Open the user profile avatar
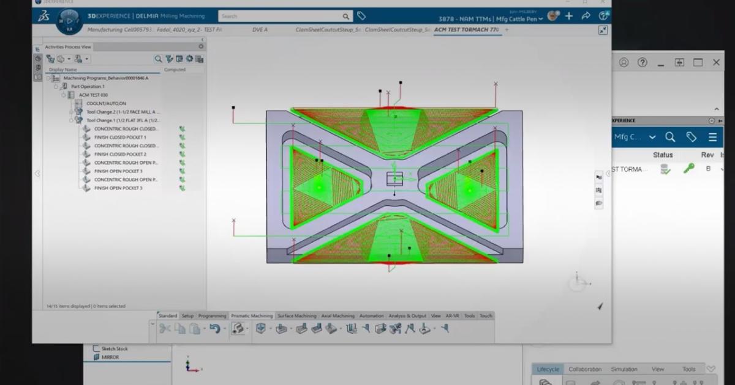Screen dimensions: 735x385 pyautogui.click(x=552, y=16)
